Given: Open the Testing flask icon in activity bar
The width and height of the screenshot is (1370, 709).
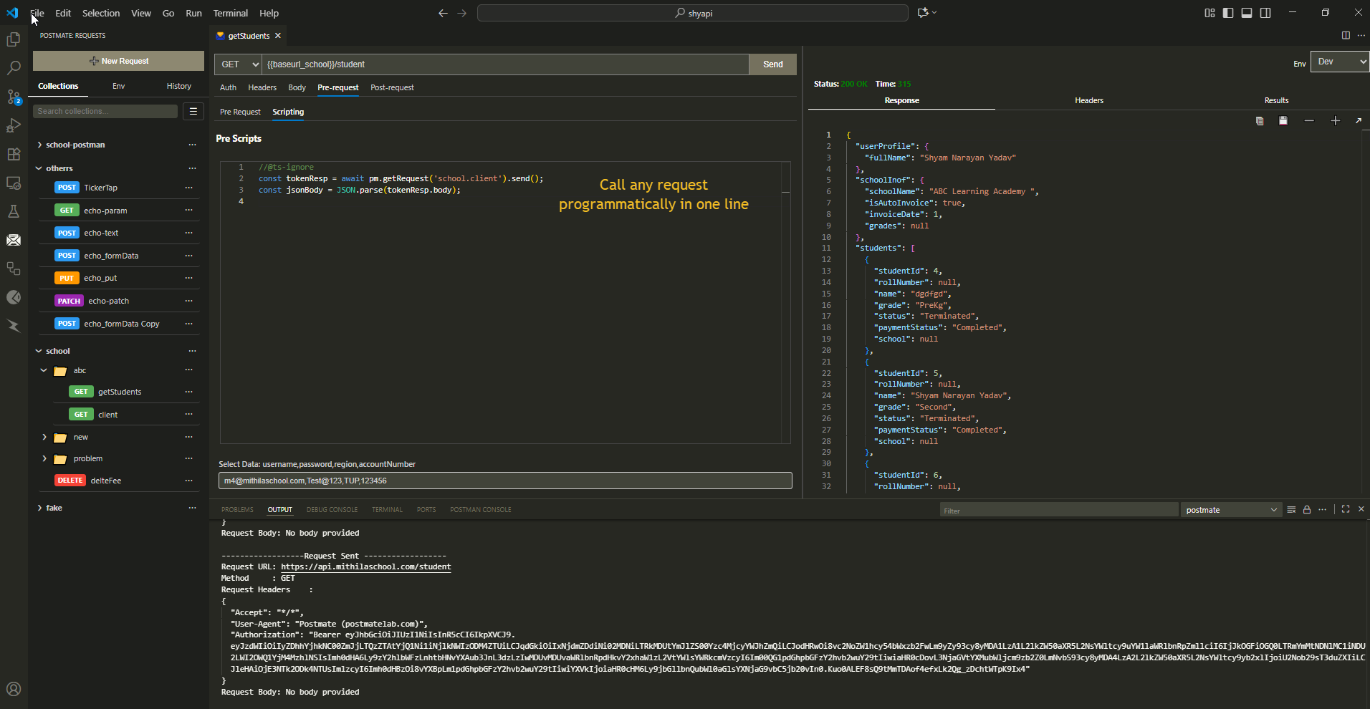Looking at the screenshot, I should (14, 211).
